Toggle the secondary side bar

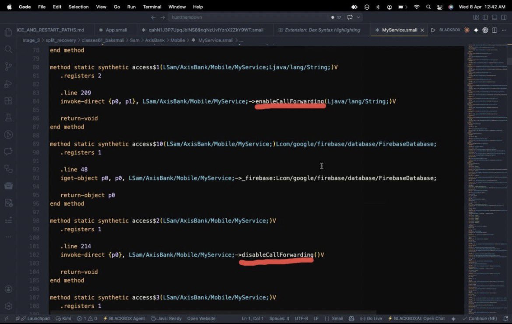tap(504, 17)
